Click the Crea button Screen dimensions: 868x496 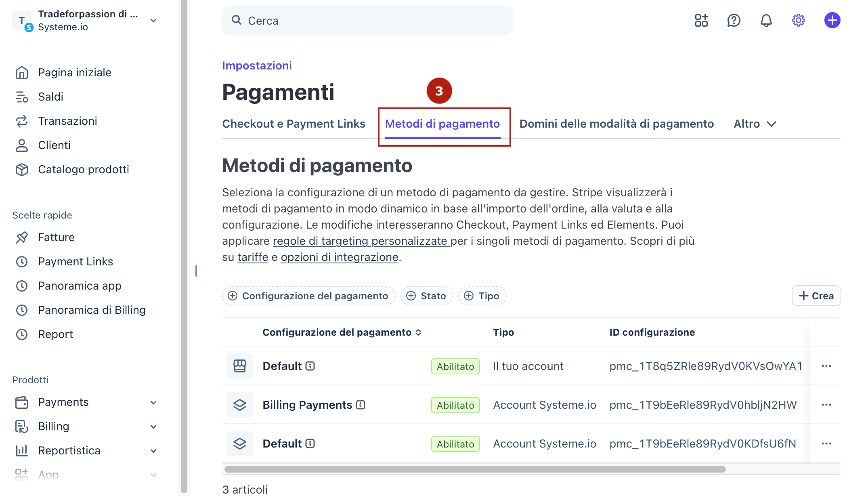click(816, 296)
